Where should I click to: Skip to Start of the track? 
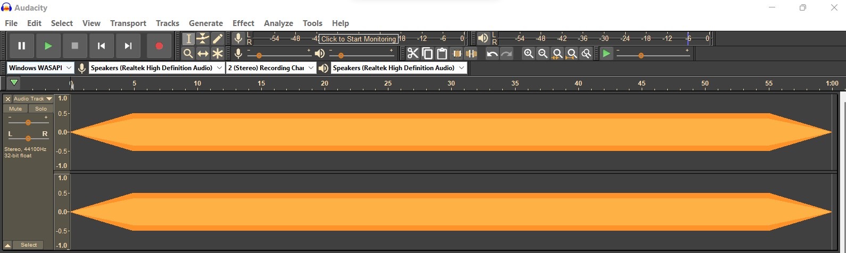coord(101,46)
